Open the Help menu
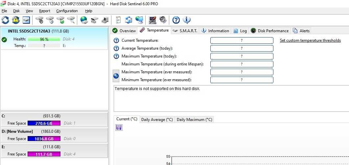Viewport: 349px width, 165px height. 89,11
